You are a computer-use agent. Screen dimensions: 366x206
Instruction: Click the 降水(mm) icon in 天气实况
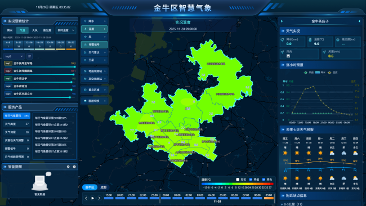click(x=282, y=39)
